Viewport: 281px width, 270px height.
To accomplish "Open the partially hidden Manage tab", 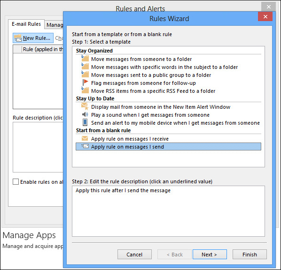I will point(55,25).
